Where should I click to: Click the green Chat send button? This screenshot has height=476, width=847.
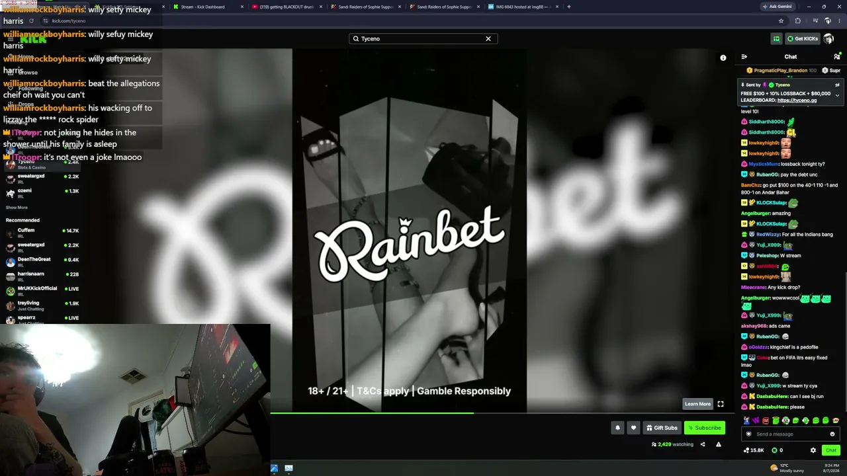(x=830, y=450)
